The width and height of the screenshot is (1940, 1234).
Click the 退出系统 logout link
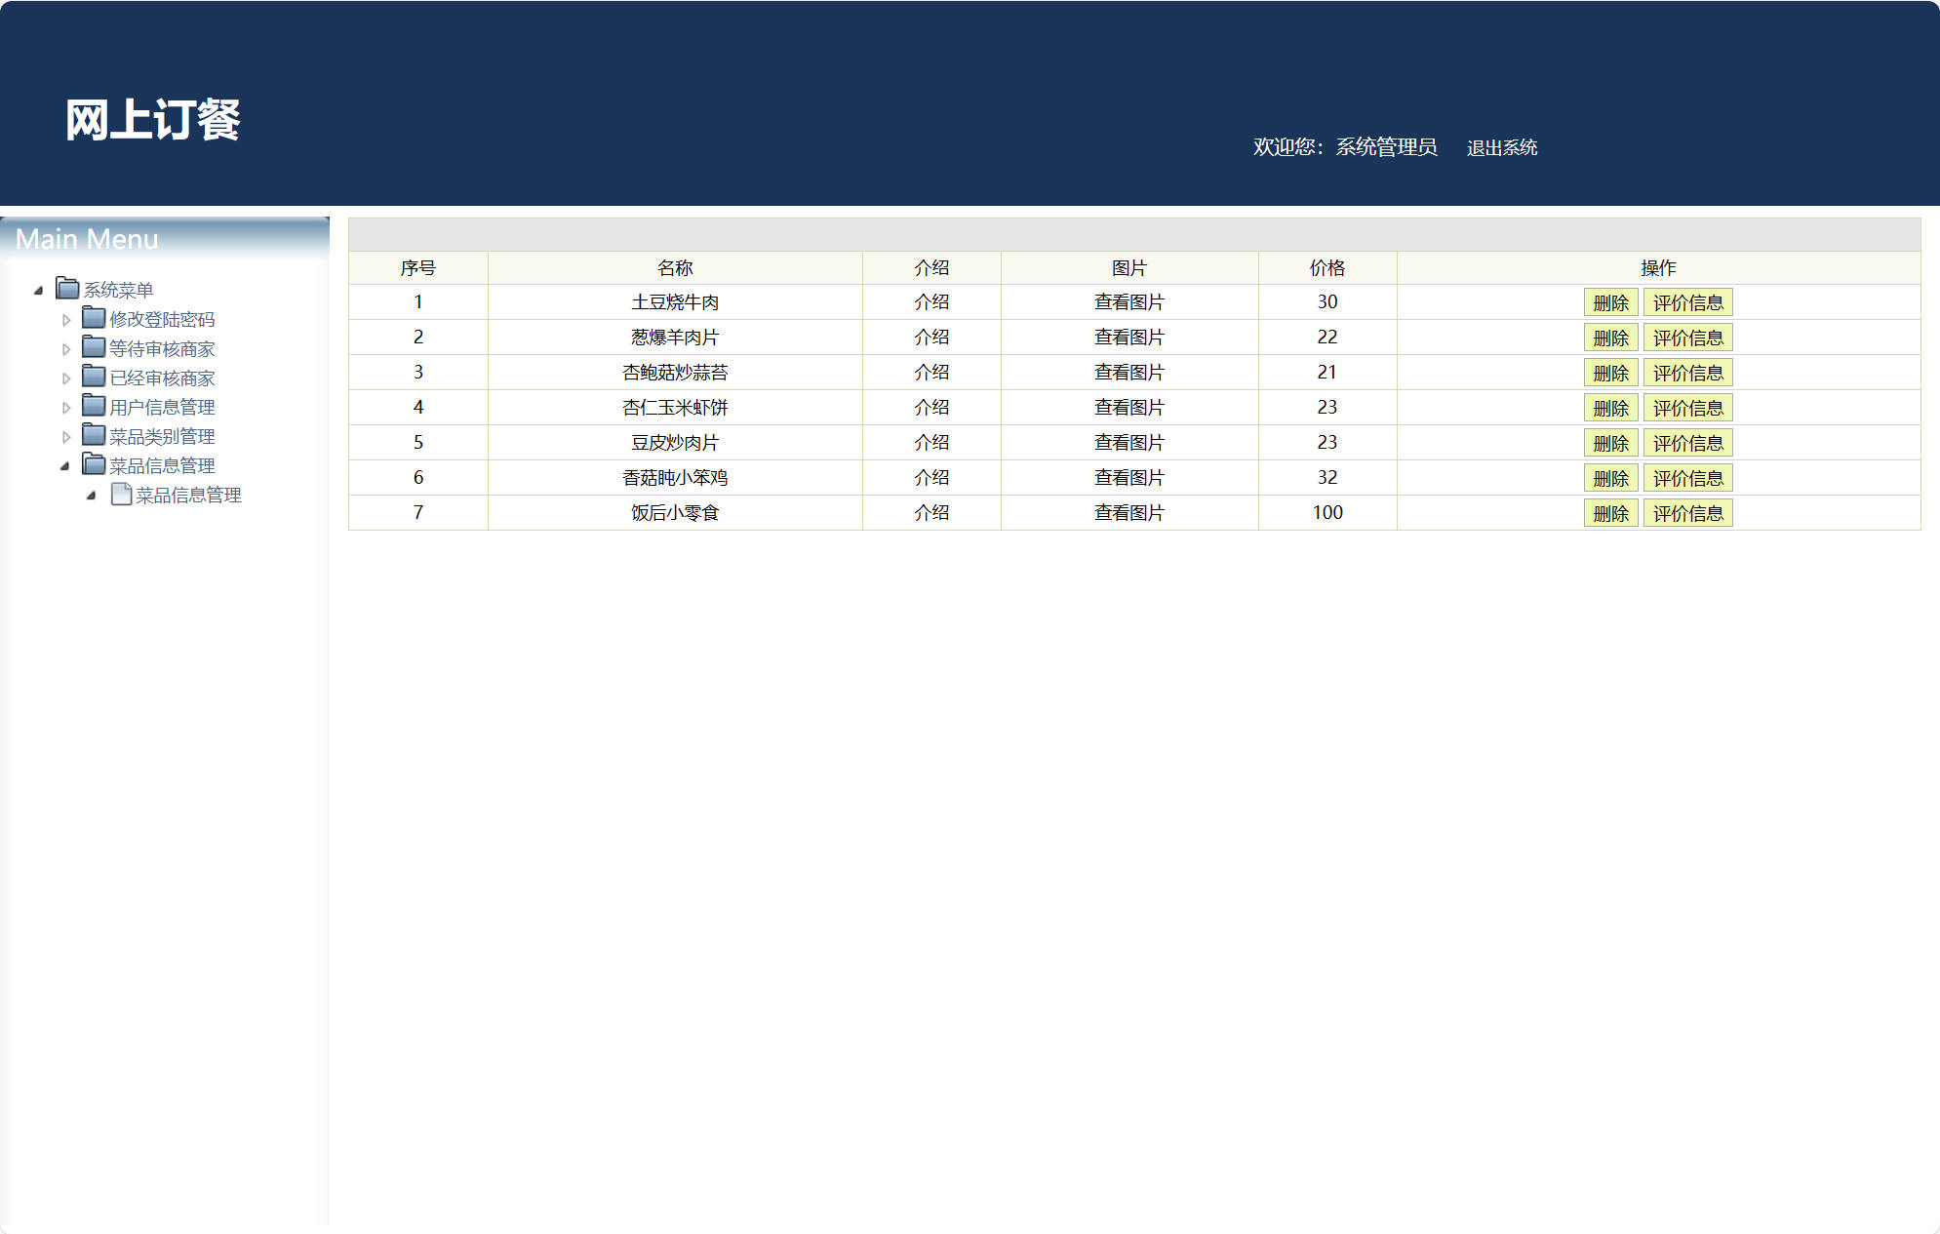[1502, 146]
